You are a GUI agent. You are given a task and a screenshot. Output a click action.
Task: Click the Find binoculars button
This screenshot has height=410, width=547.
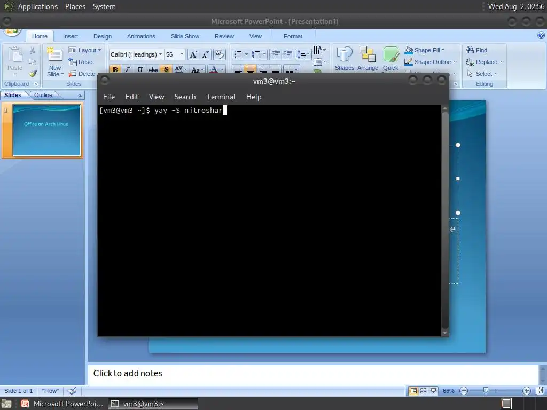(x=476, y=50)
